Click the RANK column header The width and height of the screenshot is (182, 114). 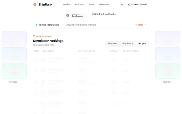point(36,51)
